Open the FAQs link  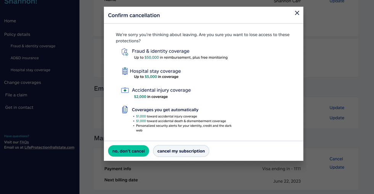(x=24, y=142)
